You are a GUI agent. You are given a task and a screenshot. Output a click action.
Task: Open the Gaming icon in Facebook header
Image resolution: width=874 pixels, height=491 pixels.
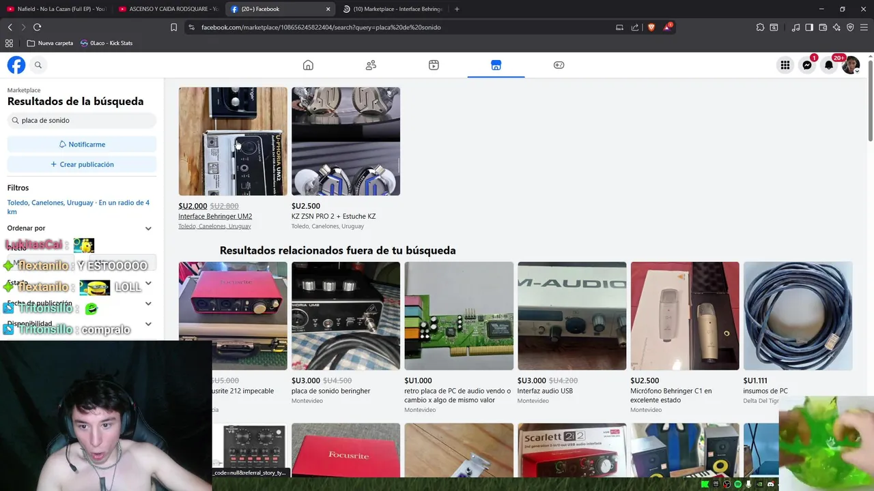tap(559, 65)
